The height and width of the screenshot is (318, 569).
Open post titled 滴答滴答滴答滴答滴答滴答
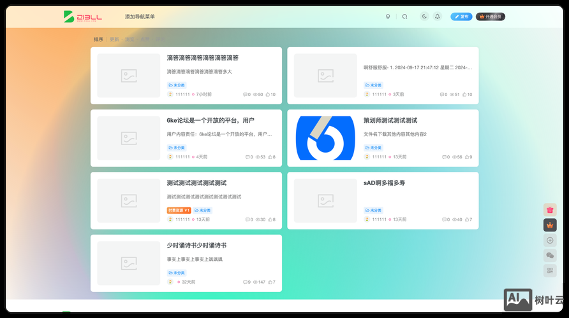coord(202,58)
